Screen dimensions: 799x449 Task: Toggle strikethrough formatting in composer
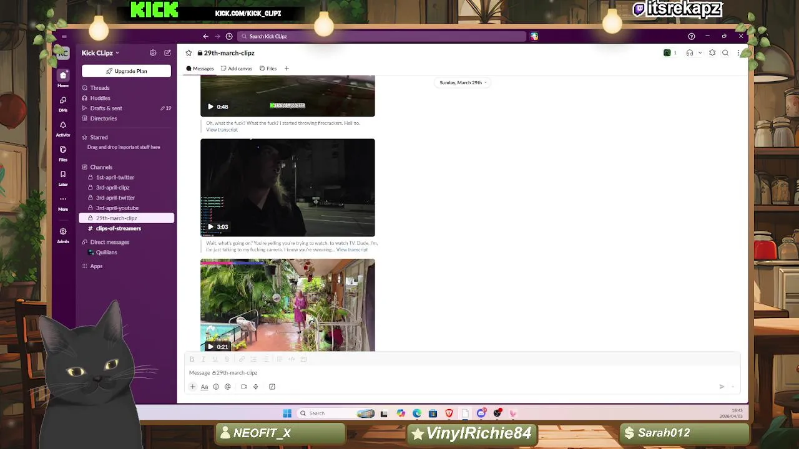[x=227, y=359]
